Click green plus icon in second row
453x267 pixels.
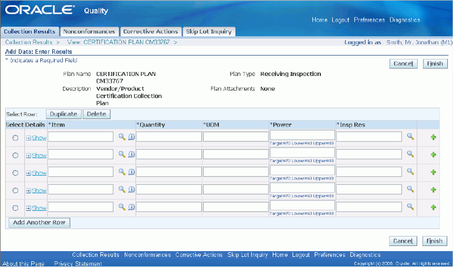point(433,155)
